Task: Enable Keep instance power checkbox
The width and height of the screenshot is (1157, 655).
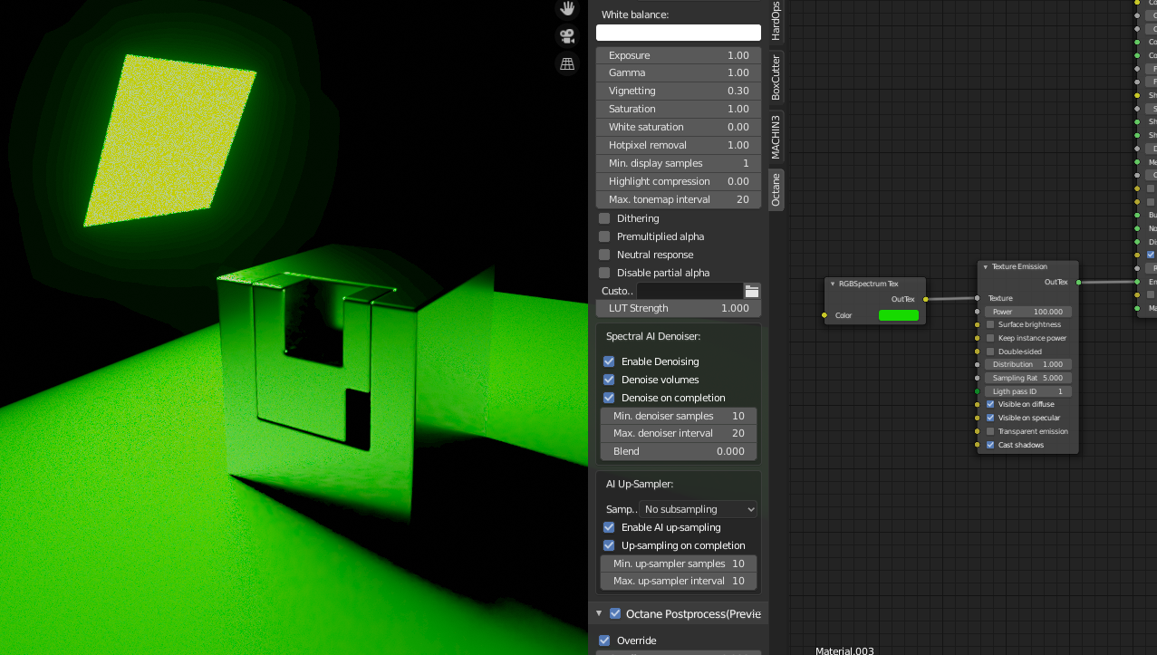Action: click(990, 338)
